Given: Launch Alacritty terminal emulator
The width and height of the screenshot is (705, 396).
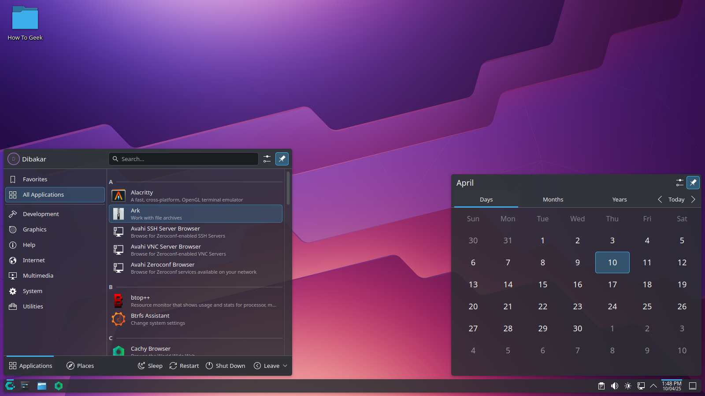Looking at the screenshot, I should [x=141, y=195].
